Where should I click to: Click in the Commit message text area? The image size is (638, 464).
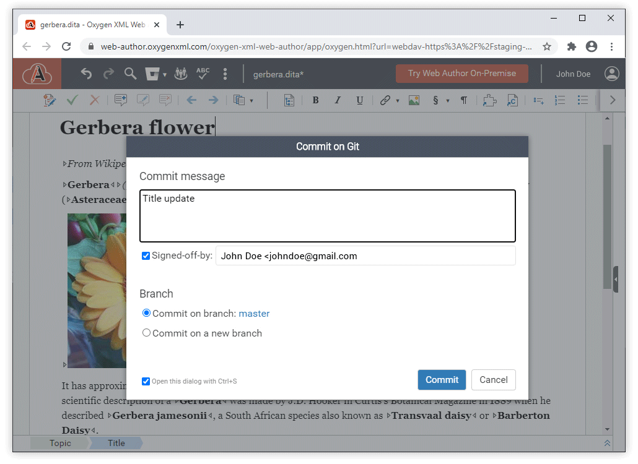(x=328, y=216)
